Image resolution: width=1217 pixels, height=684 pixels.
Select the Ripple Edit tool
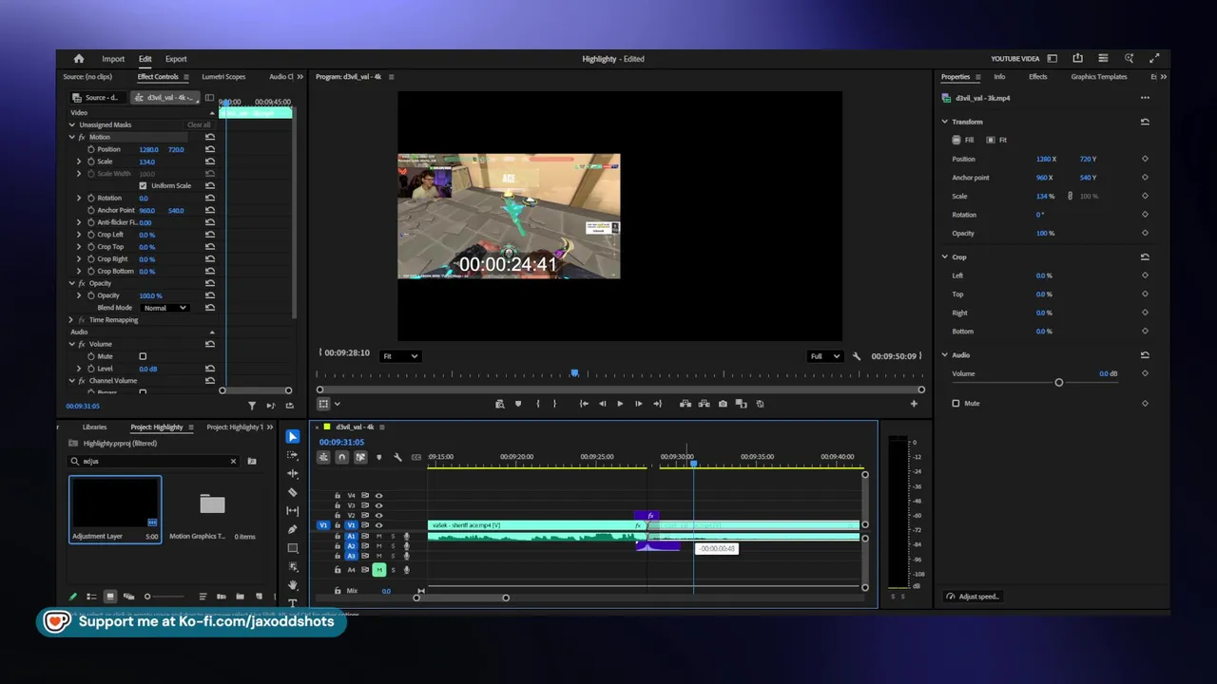tap(293, 473)
